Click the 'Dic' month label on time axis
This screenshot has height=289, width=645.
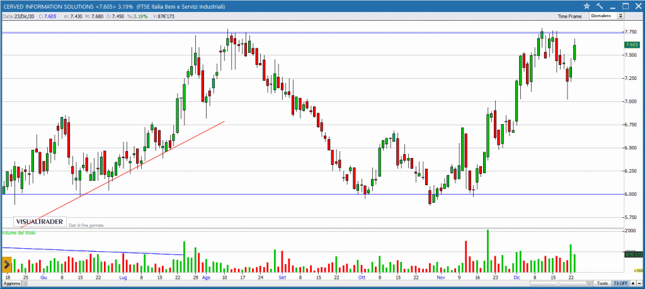pyautogui.click(x=517, y=278)
